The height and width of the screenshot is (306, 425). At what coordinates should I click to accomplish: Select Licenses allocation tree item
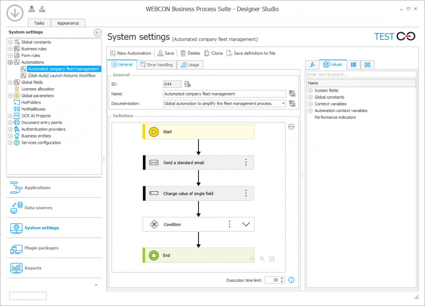38,89
